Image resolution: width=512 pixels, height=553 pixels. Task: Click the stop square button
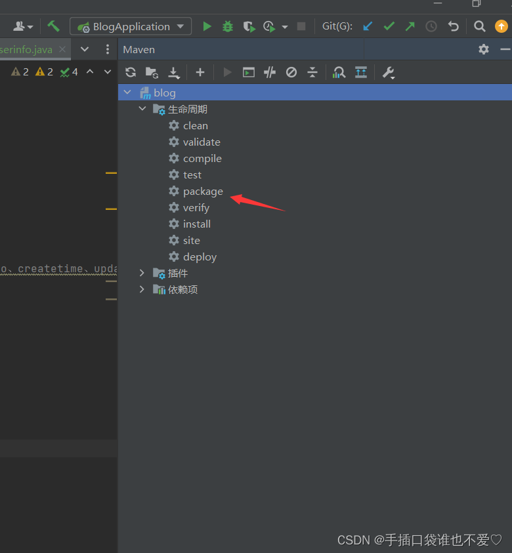(x=301, y=26)
